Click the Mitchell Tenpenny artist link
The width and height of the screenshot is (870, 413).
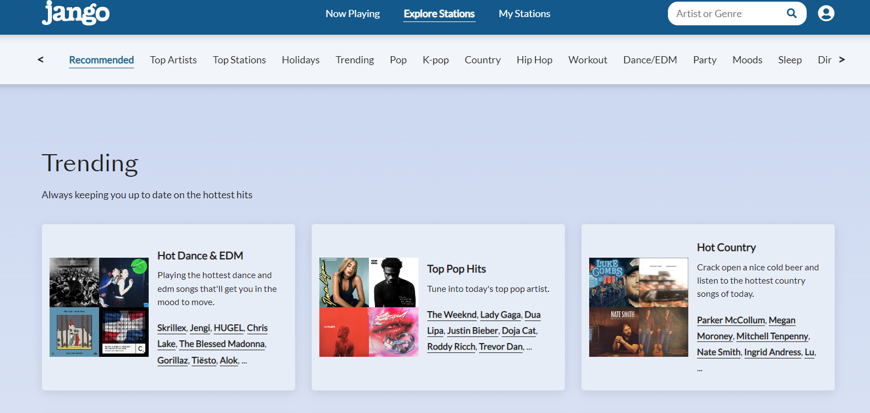coord(773,336)
